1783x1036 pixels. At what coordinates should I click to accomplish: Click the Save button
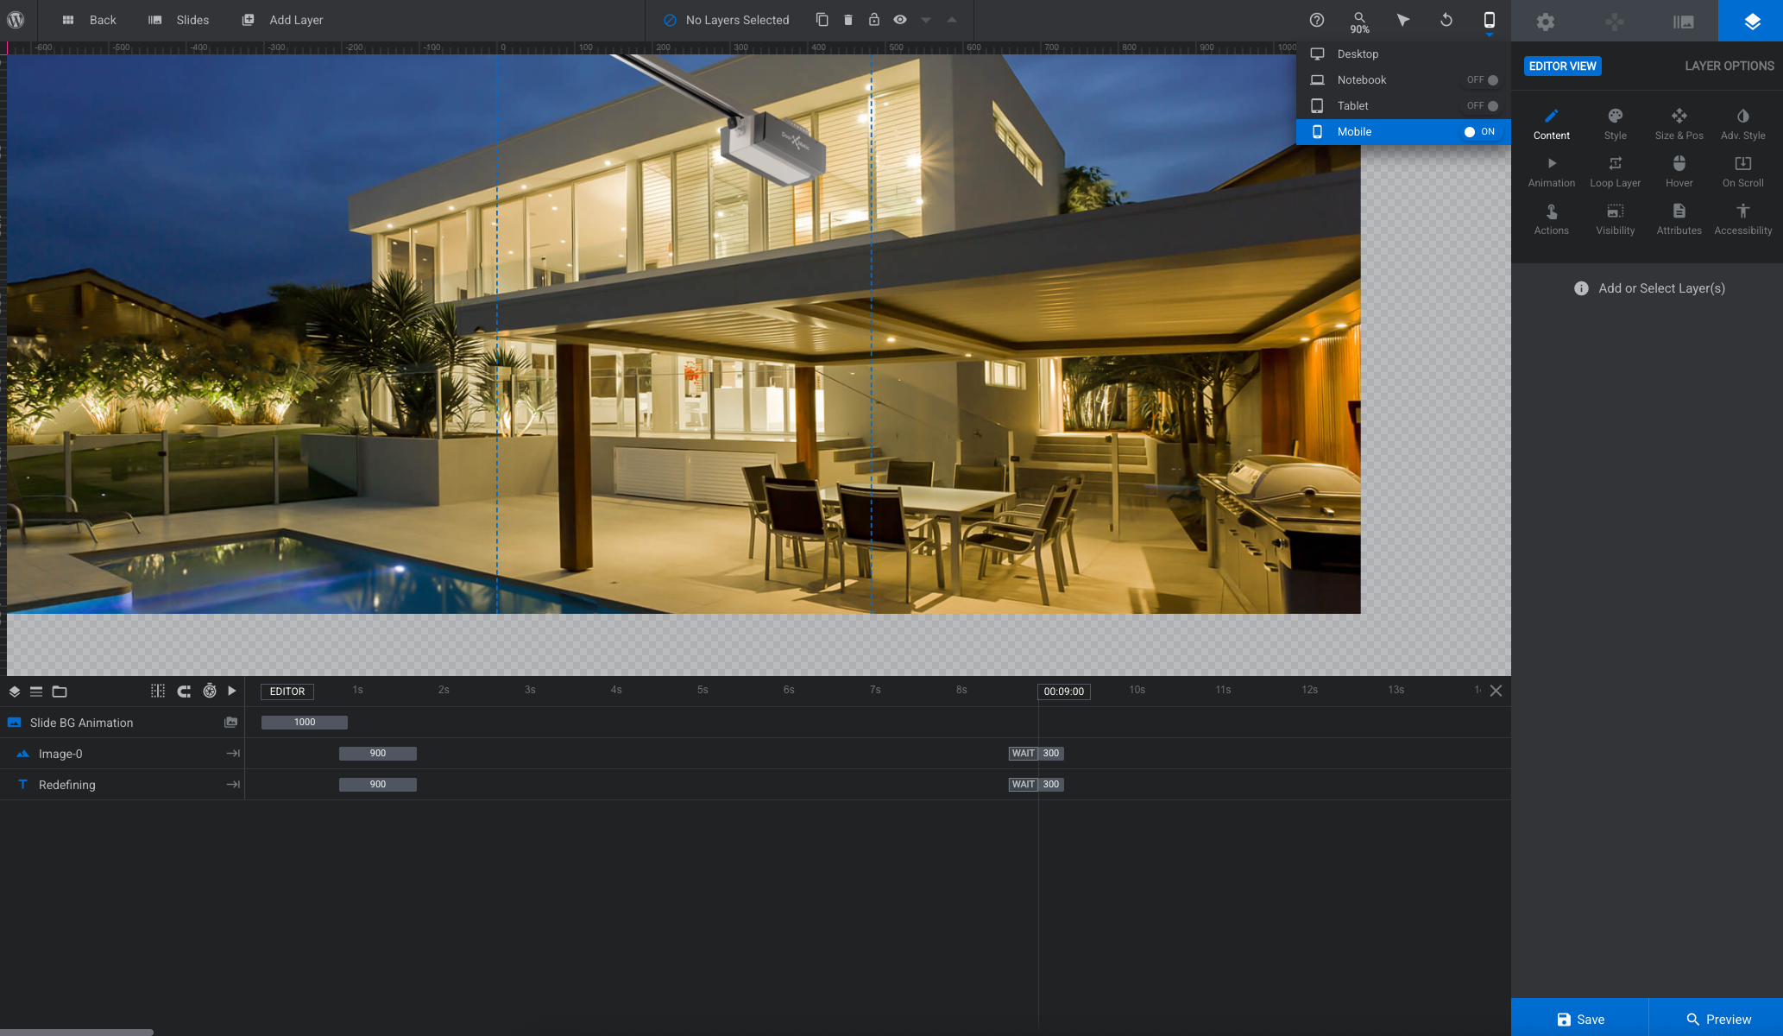pos(1579,1019)
